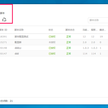Click remaining value 1 in ddd row
Image resolution: width=108 pixels, height=108 pixels.
pyautogui.click(x=100, y=54)
